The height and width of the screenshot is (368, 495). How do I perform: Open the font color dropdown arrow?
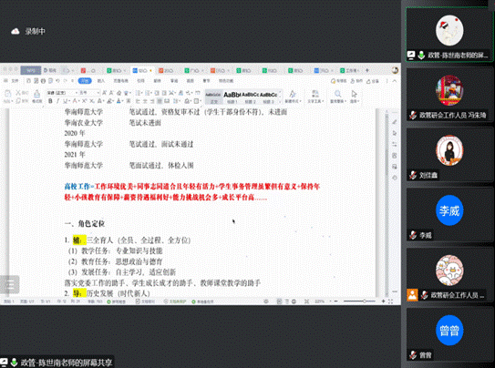122,101
